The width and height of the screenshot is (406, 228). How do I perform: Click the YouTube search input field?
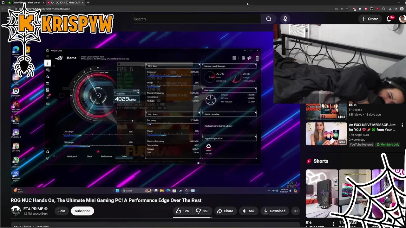click(195, 19)
